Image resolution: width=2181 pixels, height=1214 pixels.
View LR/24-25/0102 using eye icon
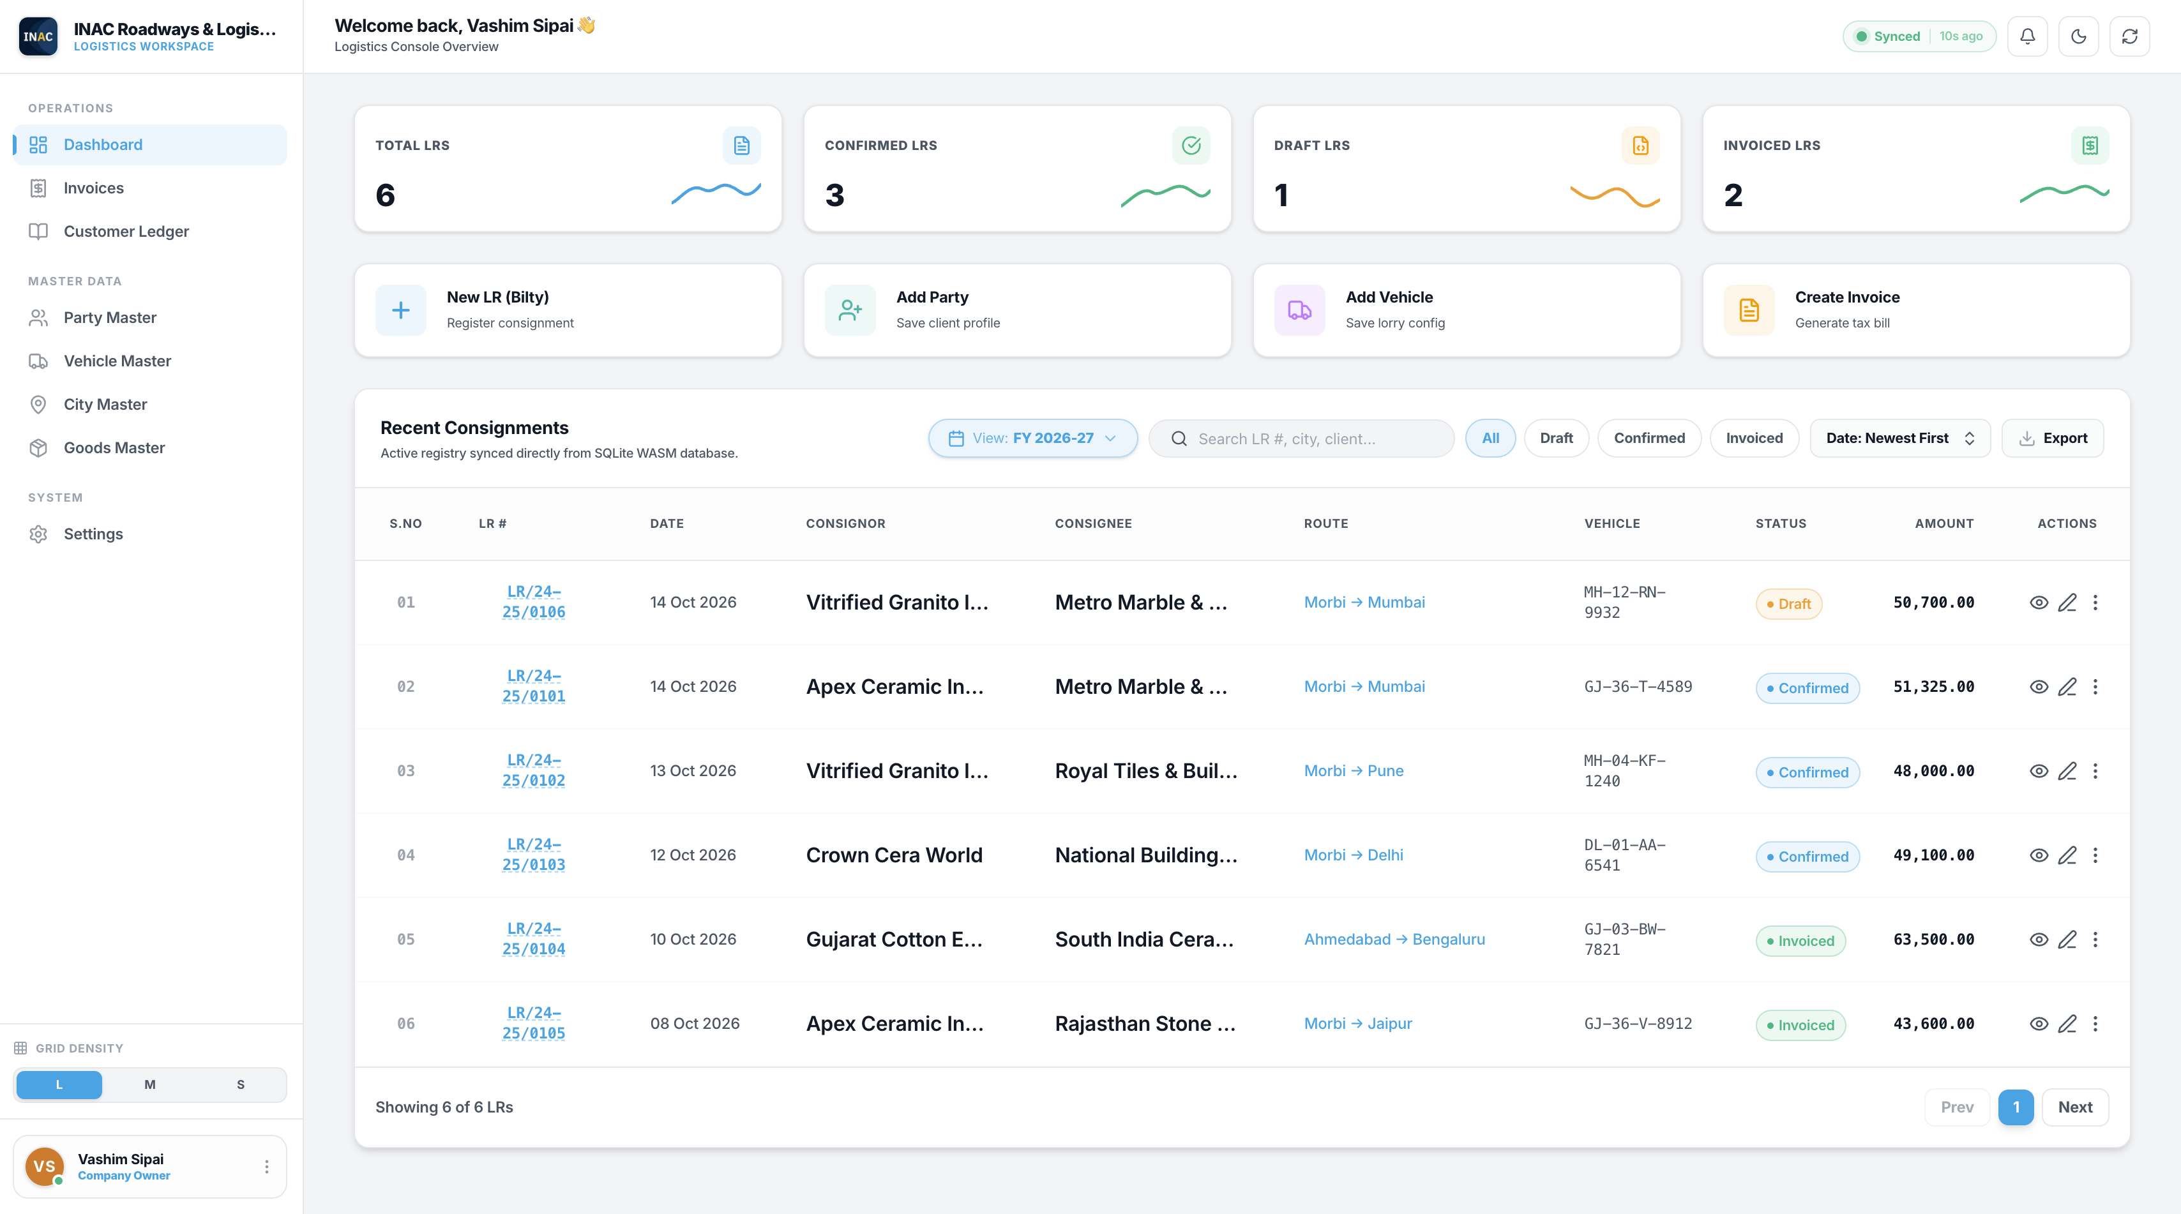[x=2039, y=771]
